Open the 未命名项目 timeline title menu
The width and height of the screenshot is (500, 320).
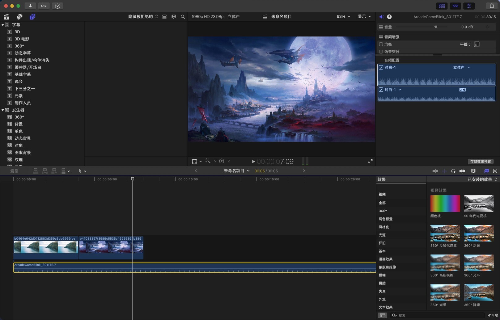[x=236, y=171]
